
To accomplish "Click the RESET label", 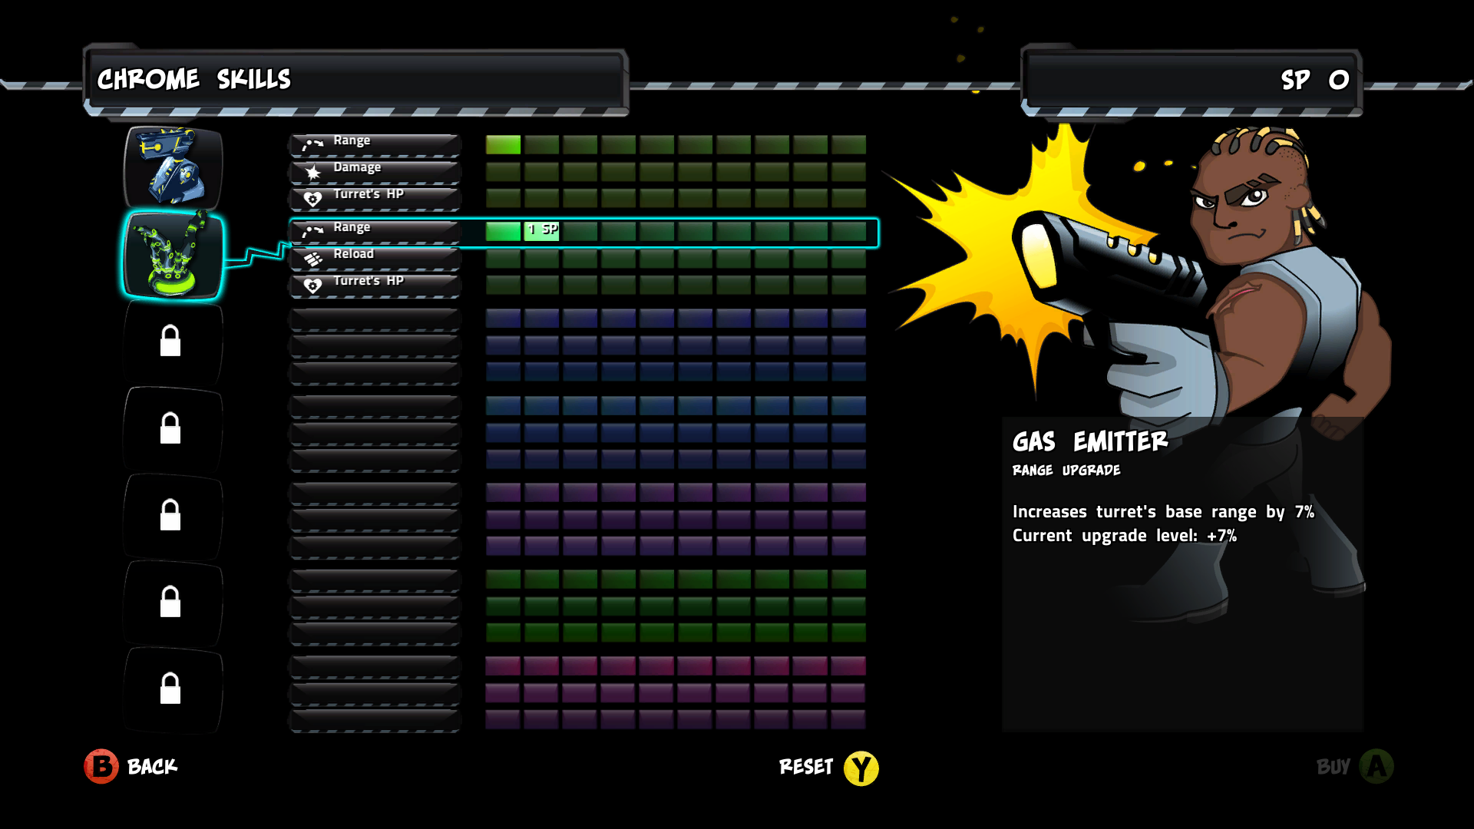I will (805, 767).
